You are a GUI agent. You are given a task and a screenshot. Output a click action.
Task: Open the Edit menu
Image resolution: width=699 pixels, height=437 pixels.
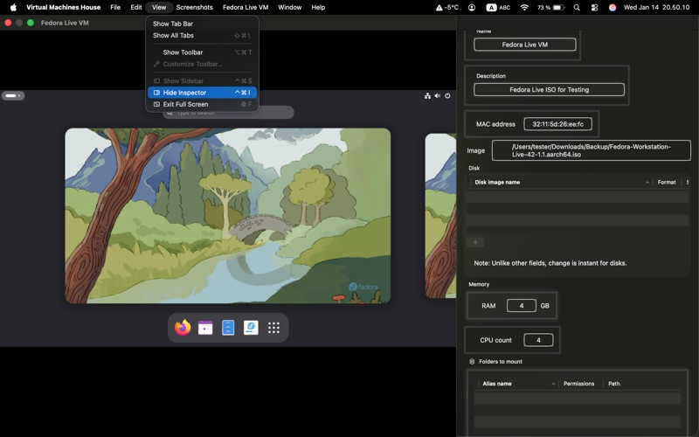(x=136, y=7)
